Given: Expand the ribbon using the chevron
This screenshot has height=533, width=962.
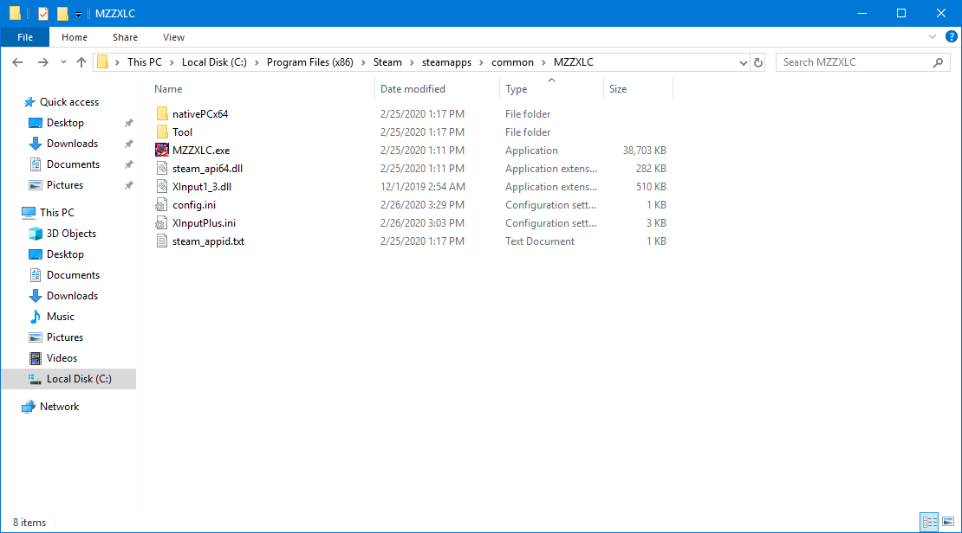Looking at the screenshot, I should pyautogui.click(x=933, y=37).
